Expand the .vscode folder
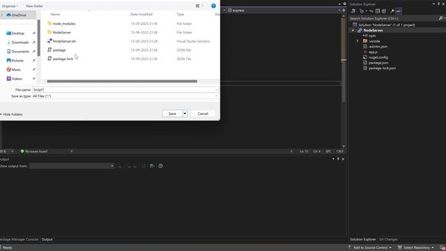This screenshot has height=251, width=446. click(357, 41)
